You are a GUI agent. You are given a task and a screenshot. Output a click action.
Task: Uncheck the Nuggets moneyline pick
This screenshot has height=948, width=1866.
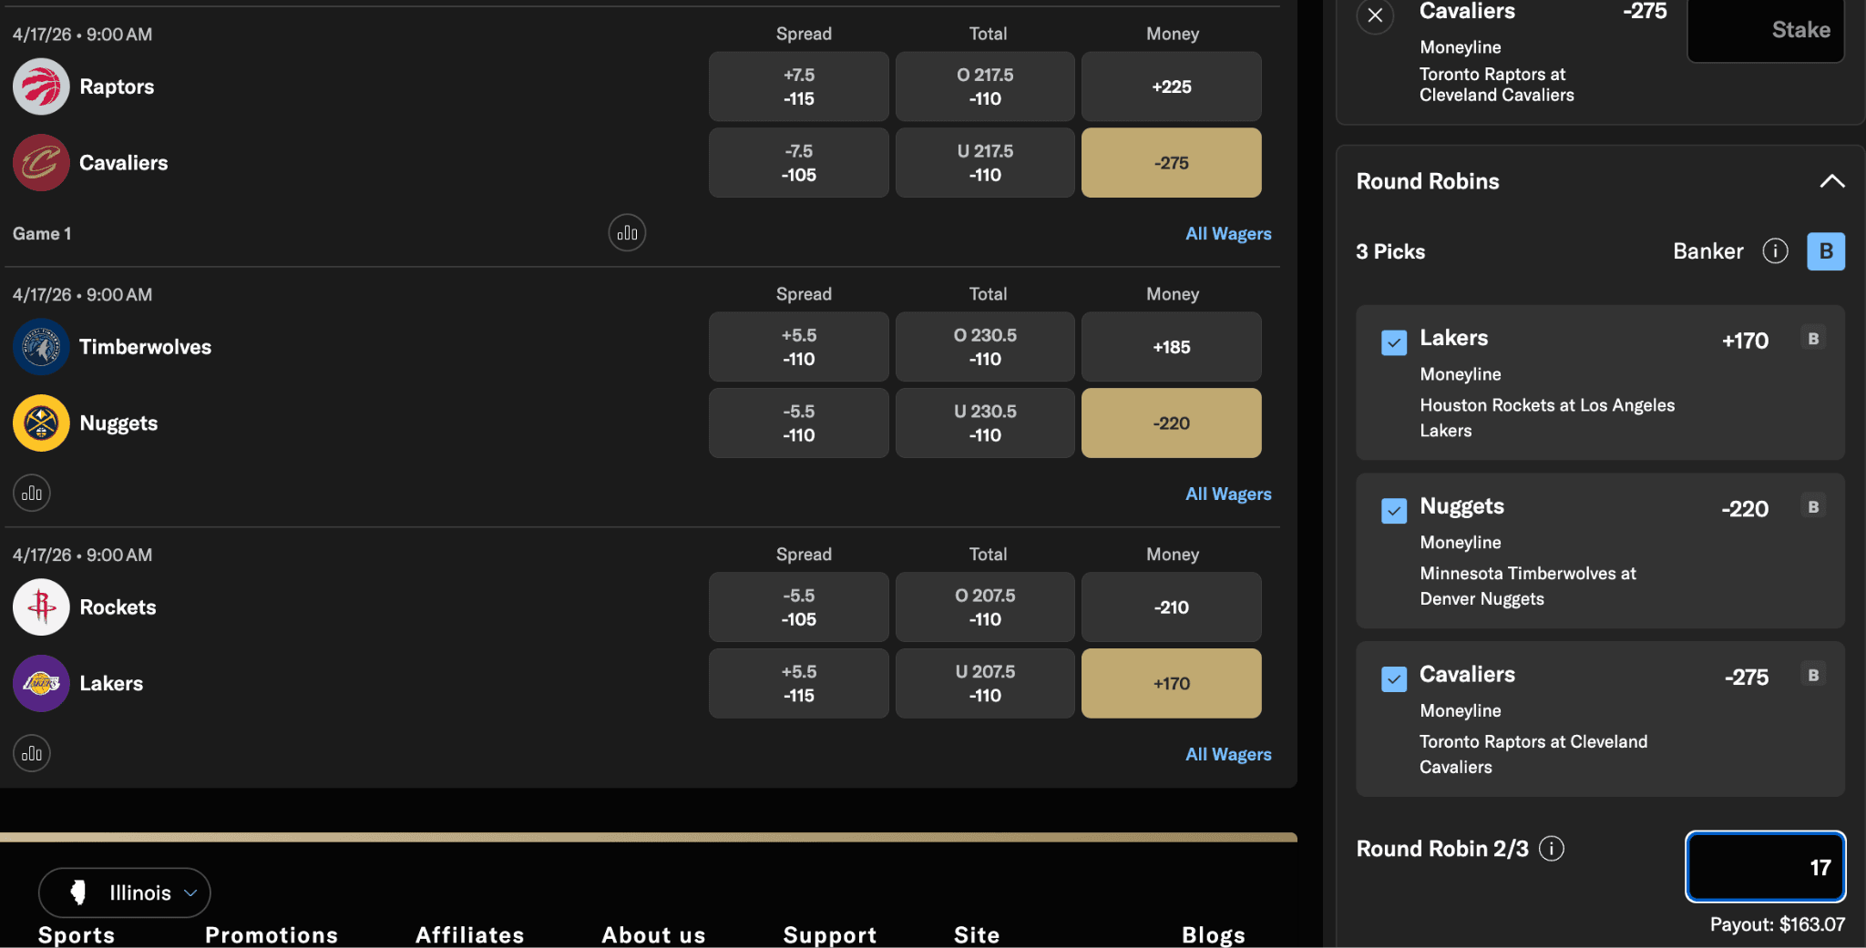[1392, 511]
